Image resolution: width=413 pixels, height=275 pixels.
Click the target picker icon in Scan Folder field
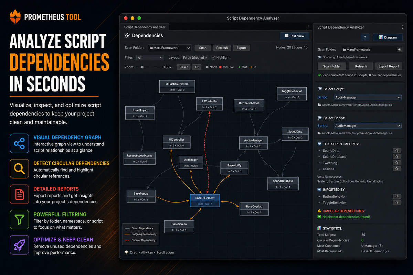(x=399, y=49)
